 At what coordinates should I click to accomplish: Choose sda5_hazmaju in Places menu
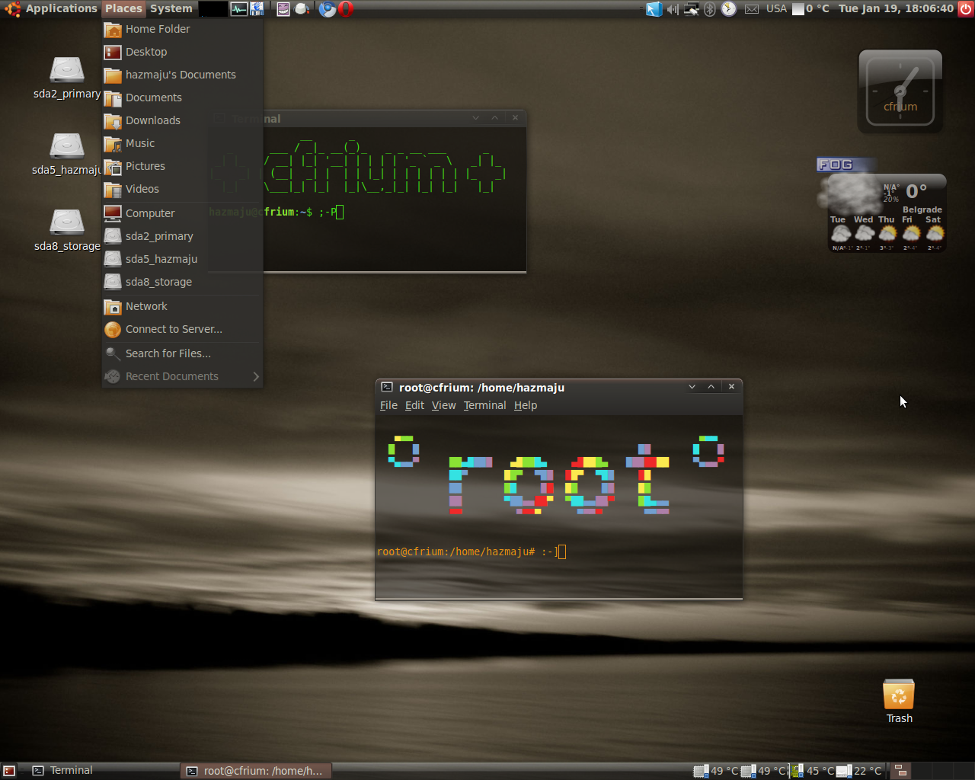pyautogui.click(x=183, y=259)
